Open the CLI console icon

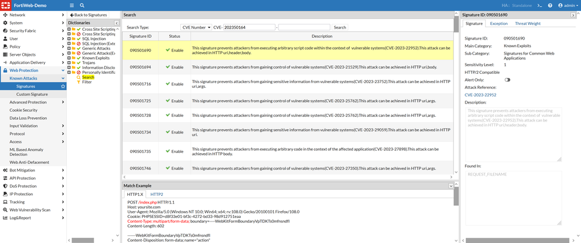point(540,5)
